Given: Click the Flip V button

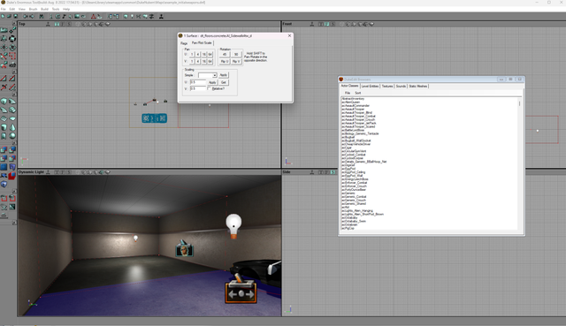Looking at the screenshot, I should click(236, 61).
